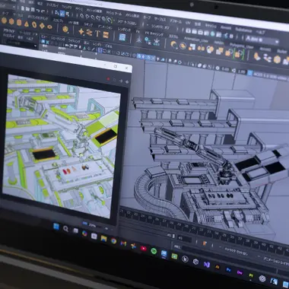Click the Redo arrow icon
Screen dimensions: 289x289
pyautogui.click(x=43, y=11)
